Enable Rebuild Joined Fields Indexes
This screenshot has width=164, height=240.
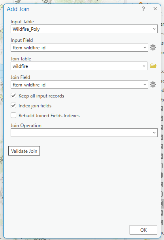pyautogui.click(x=13, y=115)
